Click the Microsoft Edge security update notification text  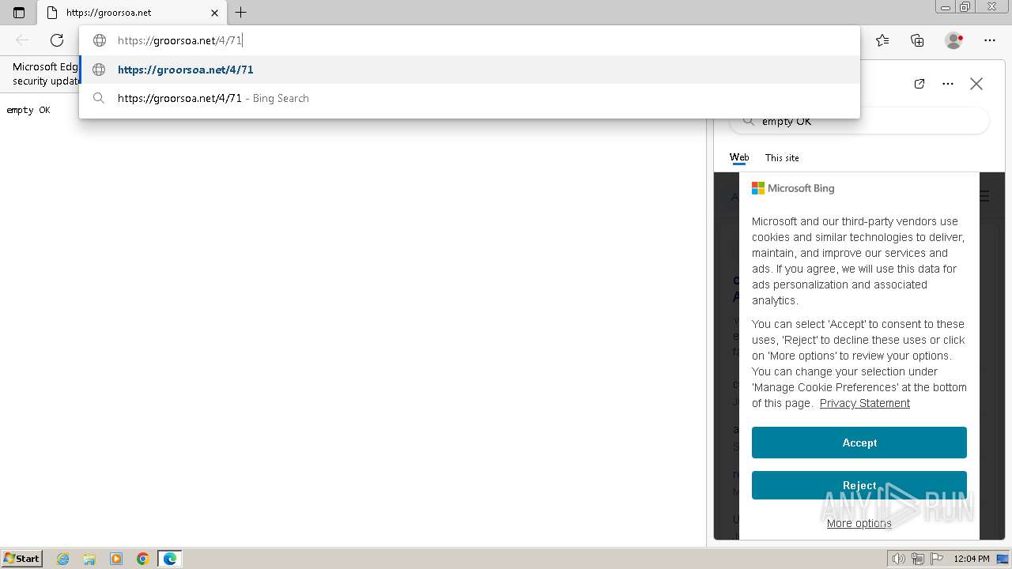[45, 73]
